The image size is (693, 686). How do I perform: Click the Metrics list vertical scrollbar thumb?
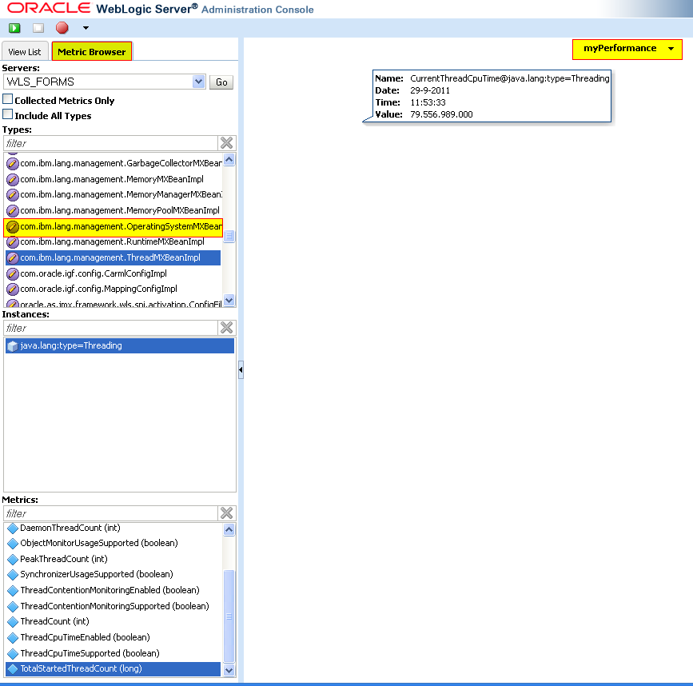(x=229, y=616)
